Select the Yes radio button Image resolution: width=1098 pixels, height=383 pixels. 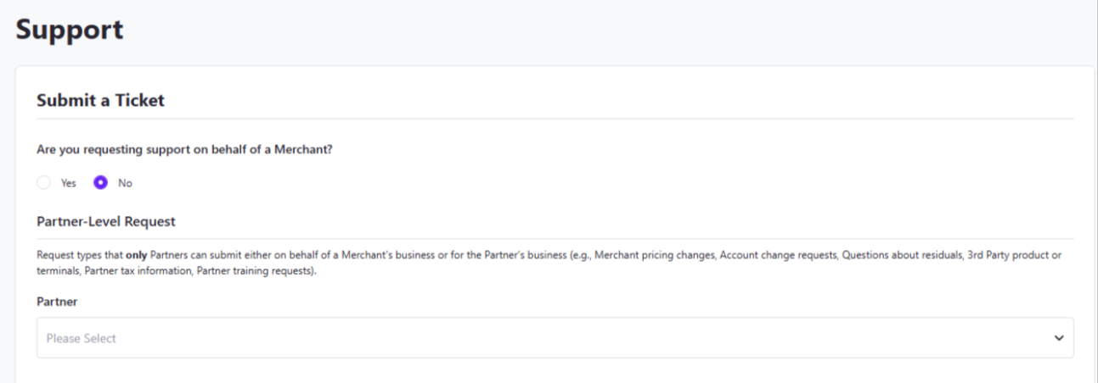pos(44,183)
